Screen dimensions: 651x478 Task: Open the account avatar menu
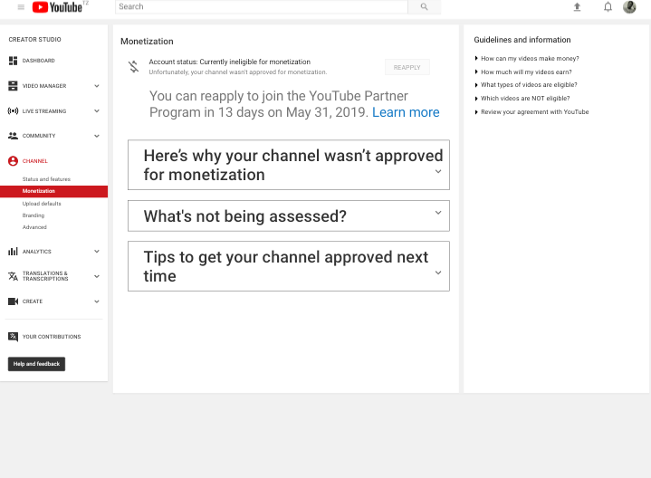[629, 7]
